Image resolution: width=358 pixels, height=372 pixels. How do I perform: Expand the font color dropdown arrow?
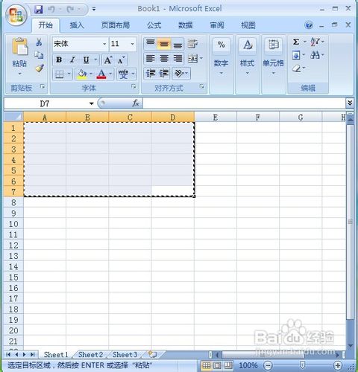pyautogui.click(x=110, y=74)
